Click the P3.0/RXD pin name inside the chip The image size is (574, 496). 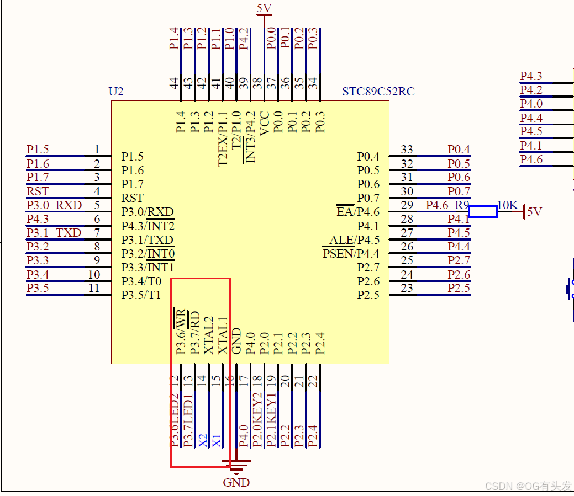point(148,212)
